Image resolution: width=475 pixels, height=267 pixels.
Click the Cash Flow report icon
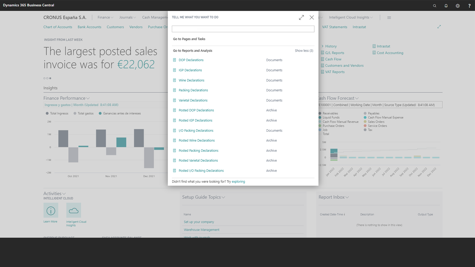pos(322,59)
